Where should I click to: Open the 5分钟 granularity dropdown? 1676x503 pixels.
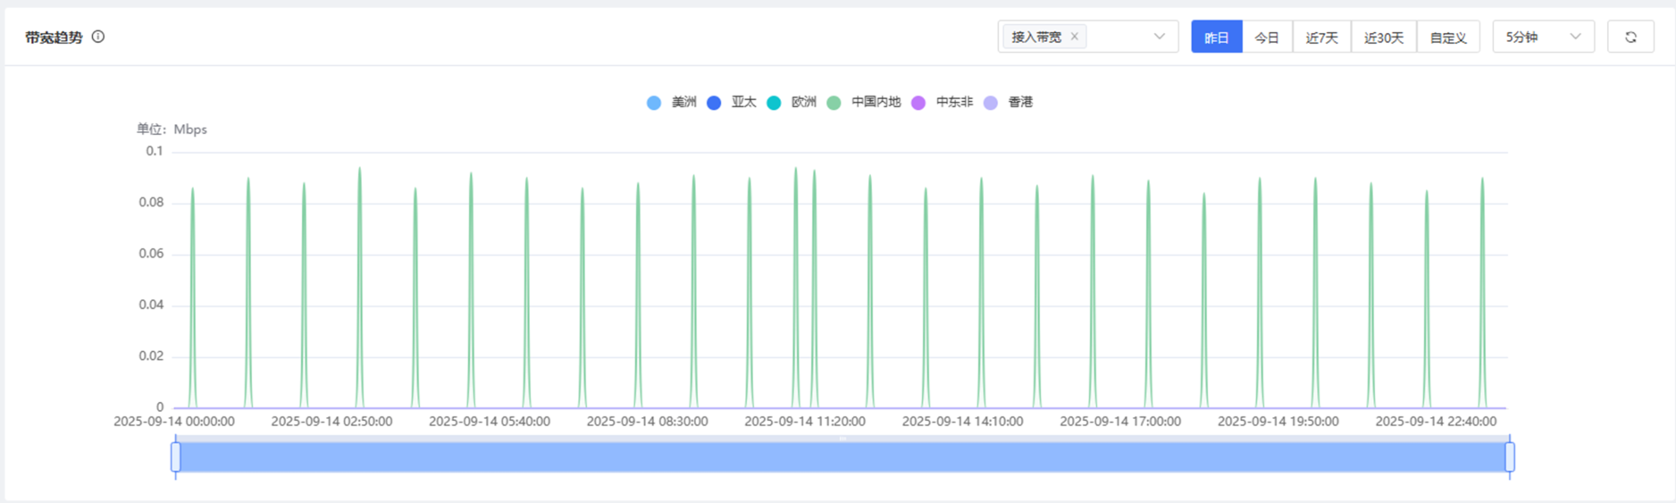(x=1543, y=37)
